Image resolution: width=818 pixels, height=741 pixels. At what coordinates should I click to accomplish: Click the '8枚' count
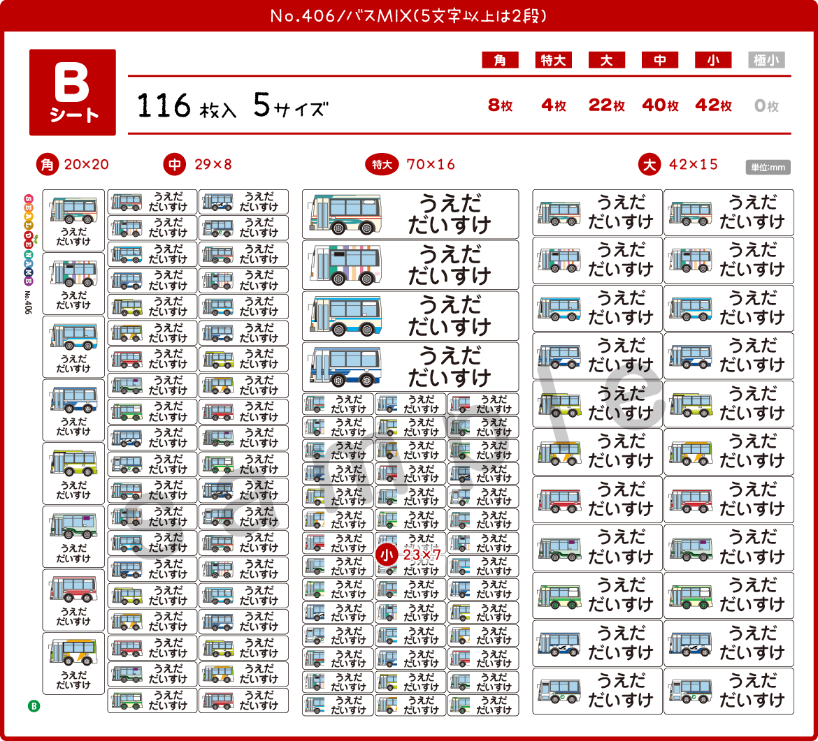pyautogui.click(x=501, y=105)
